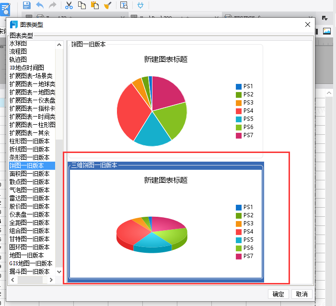Click the Cut scissors icon

pos(69,5)
